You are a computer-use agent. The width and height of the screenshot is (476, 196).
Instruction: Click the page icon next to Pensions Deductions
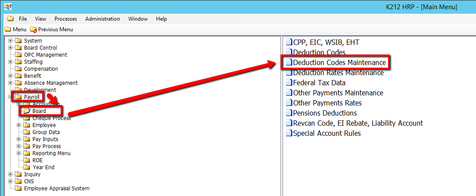tap(289, 113)
